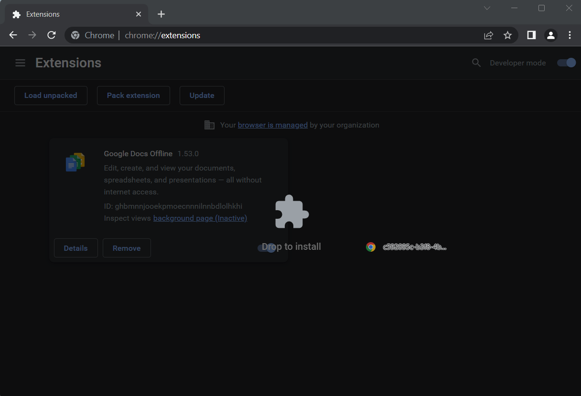Open Chrome's three-dot customize menu
Screen dimensions: 581x396
pos(570,35)
